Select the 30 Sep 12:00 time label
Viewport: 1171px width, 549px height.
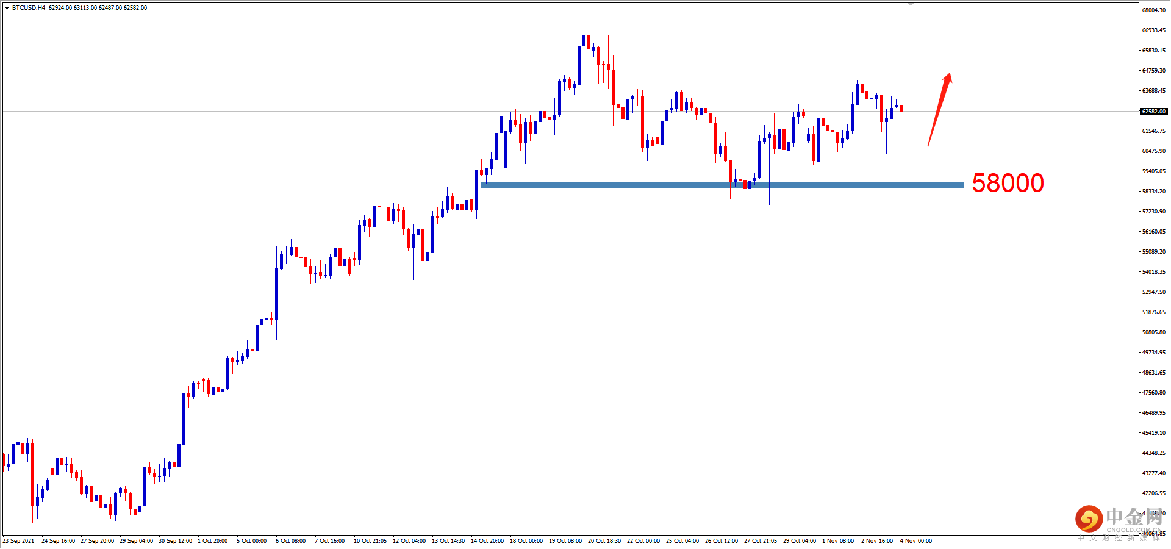175,541
